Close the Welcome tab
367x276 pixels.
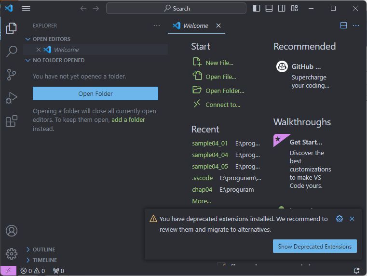(218, 26)
